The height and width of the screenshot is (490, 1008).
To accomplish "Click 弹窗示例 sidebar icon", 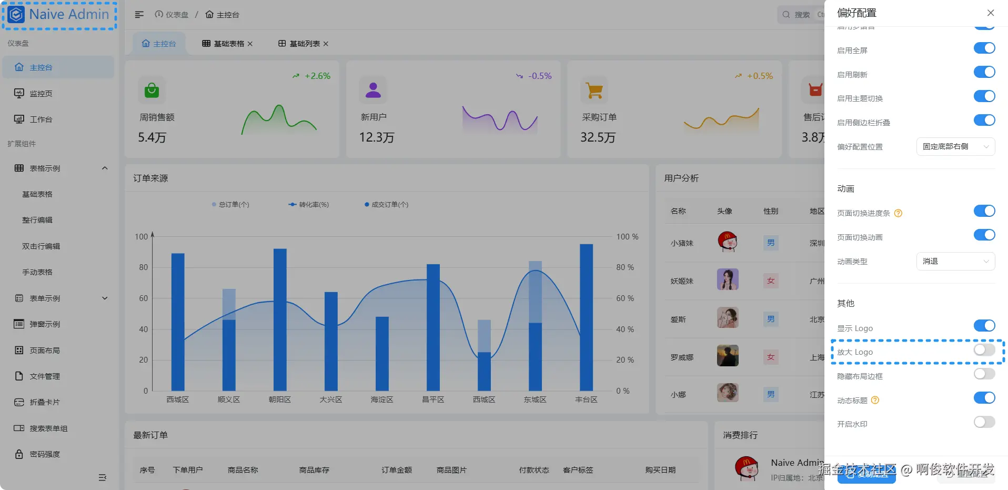I will [19, 324].
